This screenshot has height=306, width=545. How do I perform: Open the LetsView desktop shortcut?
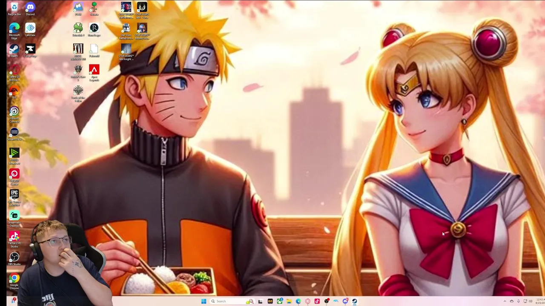[30, 30]
